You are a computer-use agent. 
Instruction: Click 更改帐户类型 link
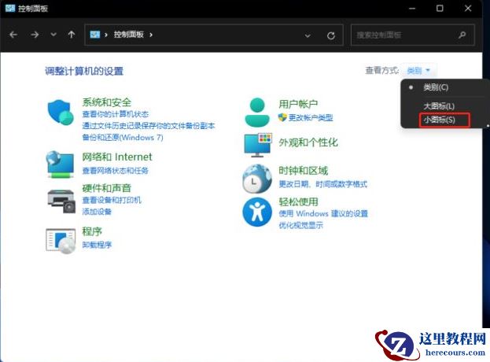(x=311, y=117)
